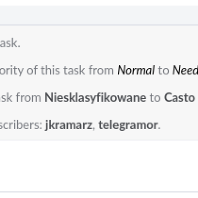Open the jkramarz user profile link
Image resolution: width=198 pixels, height=198 pixels.
tap(68, 125)
